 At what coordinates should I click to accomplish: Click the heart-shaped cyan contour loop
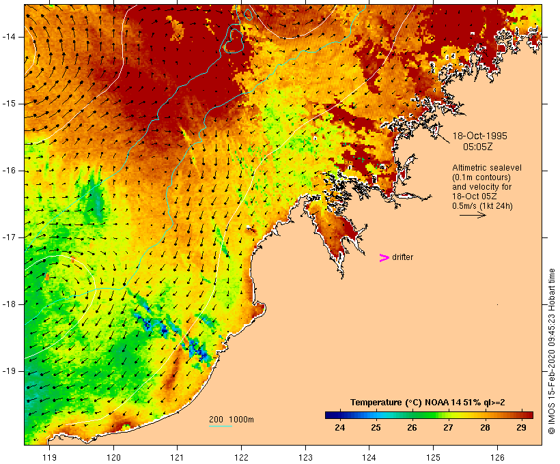click(234, 42)
